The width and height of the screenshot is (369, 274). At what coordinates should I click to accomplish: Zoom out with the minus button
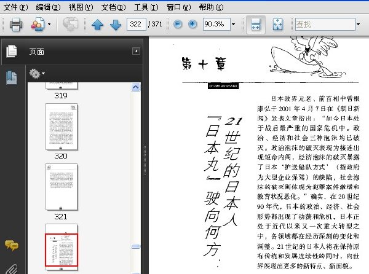point(178,24)
